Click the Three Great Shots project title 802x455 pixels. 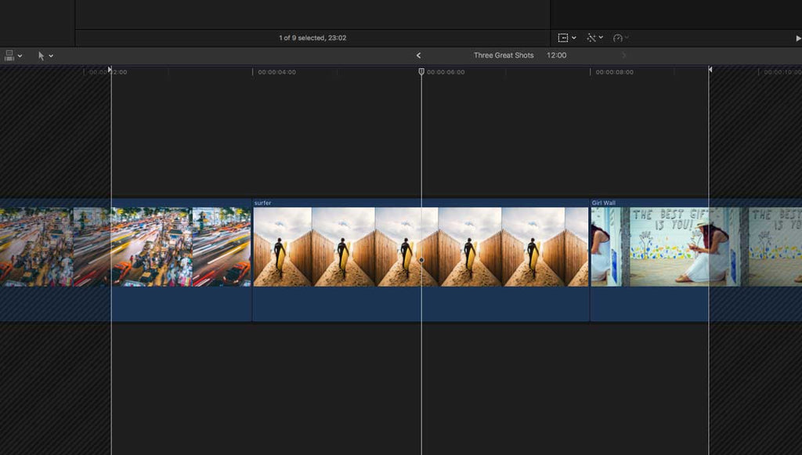[x=504, y=56]
